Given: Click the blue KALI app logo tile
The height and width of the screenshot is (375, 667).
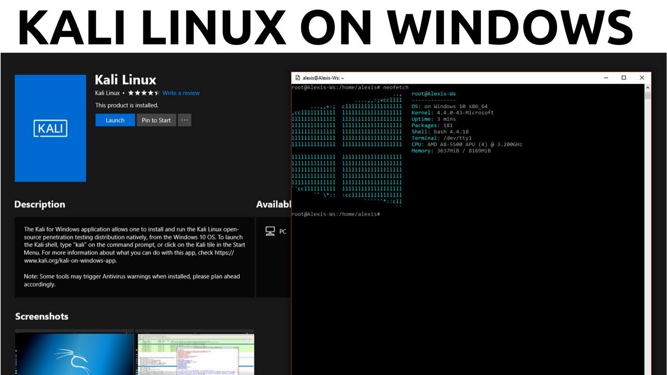Looking at the screenshot, I should point(50,128).
